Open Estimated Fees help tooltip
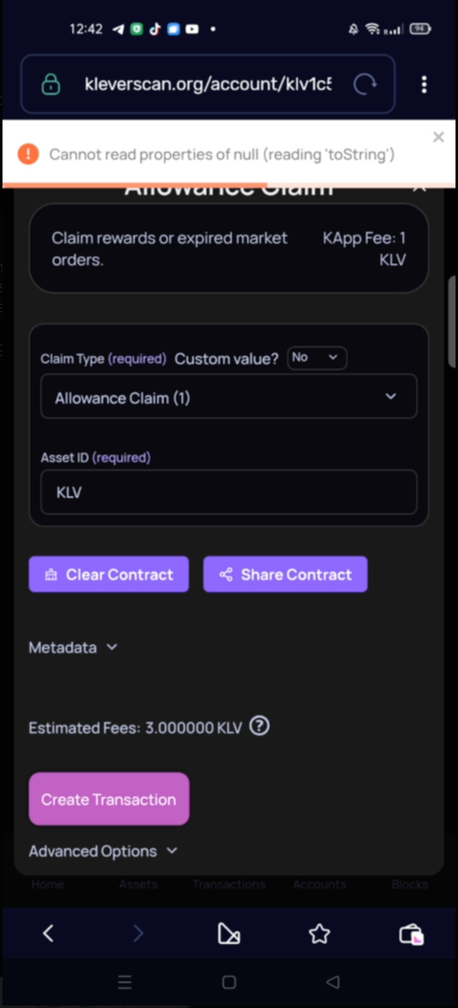This screenshot has height=1008, width=458. coord(260,726)
